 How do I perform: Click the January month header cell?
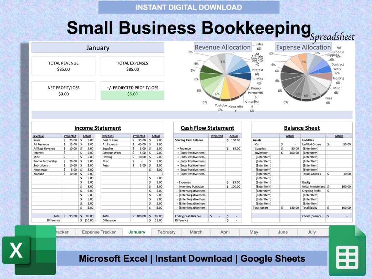point(98,48)
